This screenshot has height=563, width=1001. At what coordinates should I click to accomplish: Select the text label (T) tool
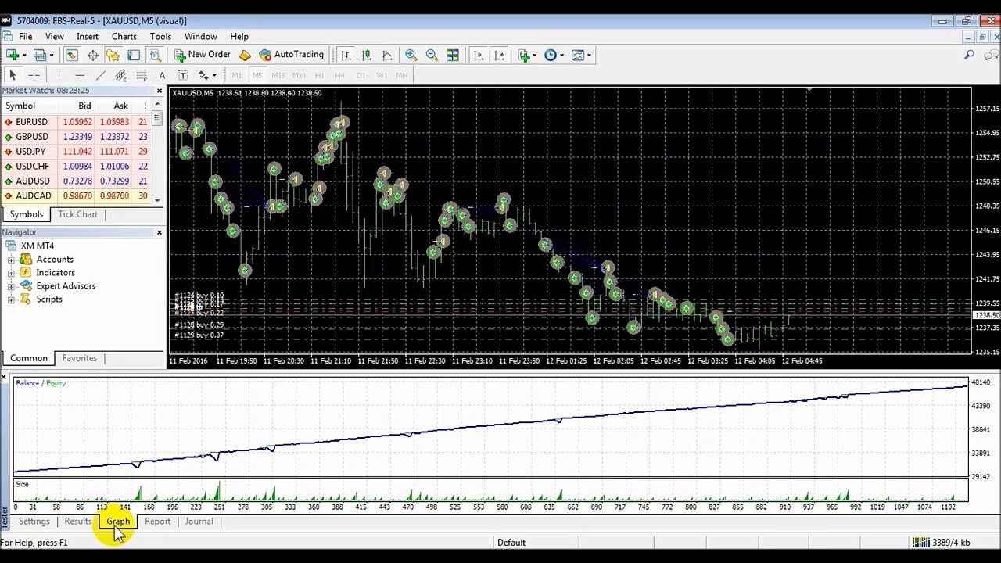[182, 75]
